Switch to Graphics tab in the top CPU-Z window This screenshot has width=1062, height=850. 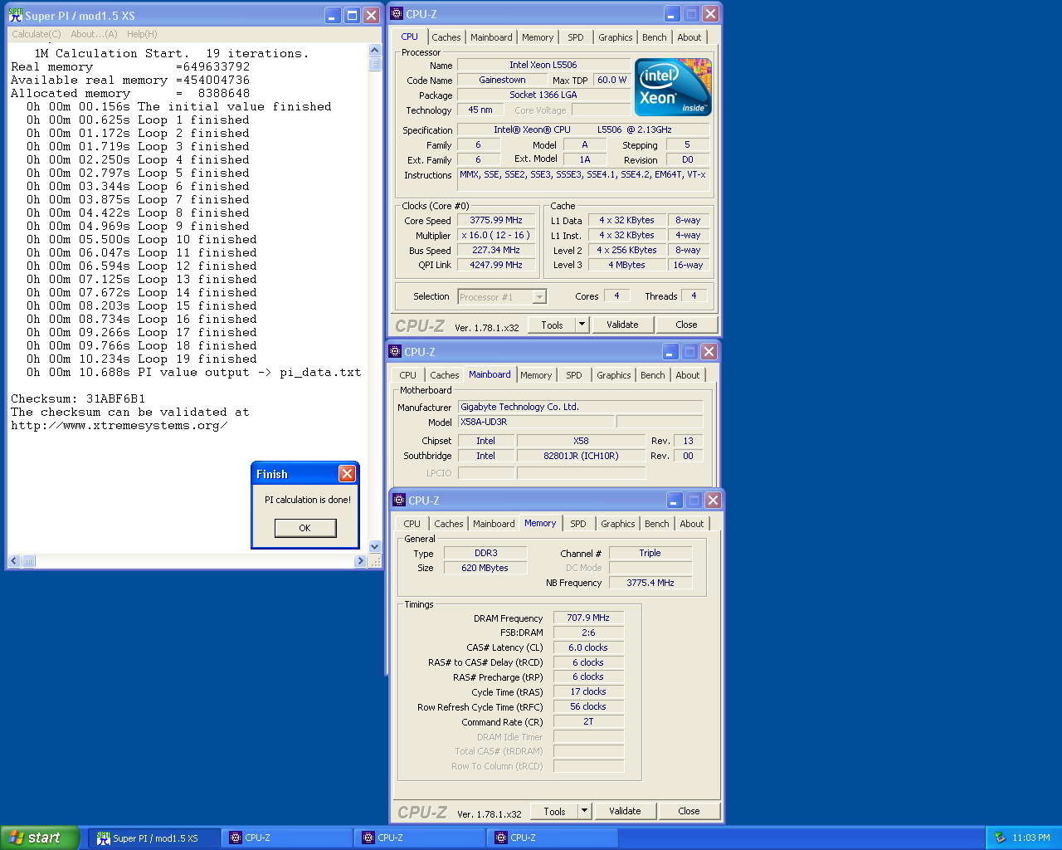[616, 37]
